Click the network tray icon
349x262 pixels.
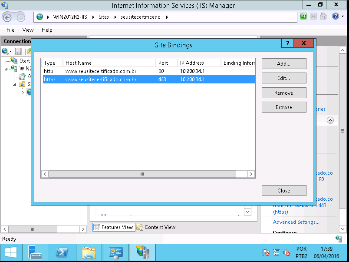click(276, 252)
